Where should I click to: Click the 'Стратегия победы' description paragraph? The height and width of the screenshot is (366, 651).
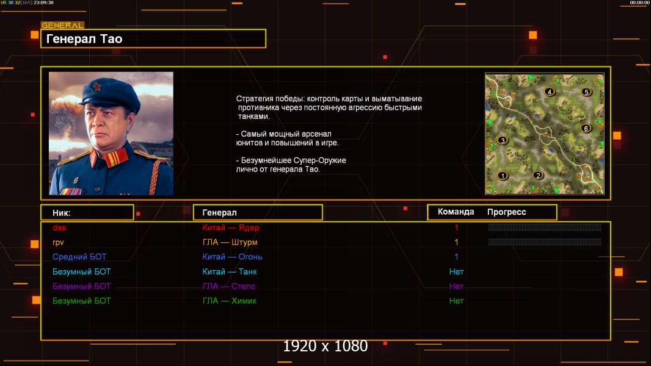[x=329, y=107]
